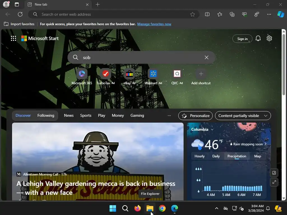Screen dimensions: 287x215
Task: Open split screen view icon
Action: [207, 14]
